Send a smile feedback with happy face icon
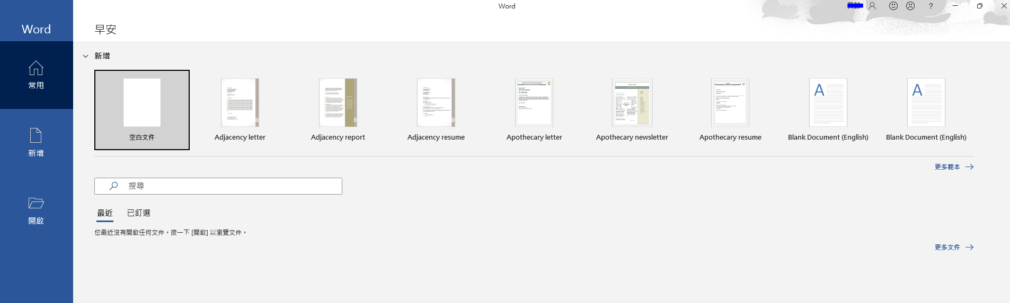This screenshot has width=1010, height=303. pyautogui.click(x=893, y=6)
